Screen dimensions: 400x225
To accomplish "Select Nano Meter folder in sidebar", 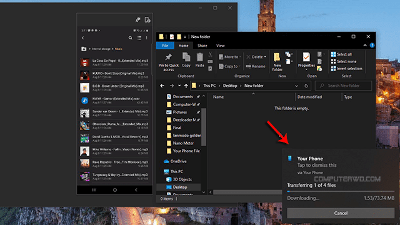I will click(x=180, y=143).
